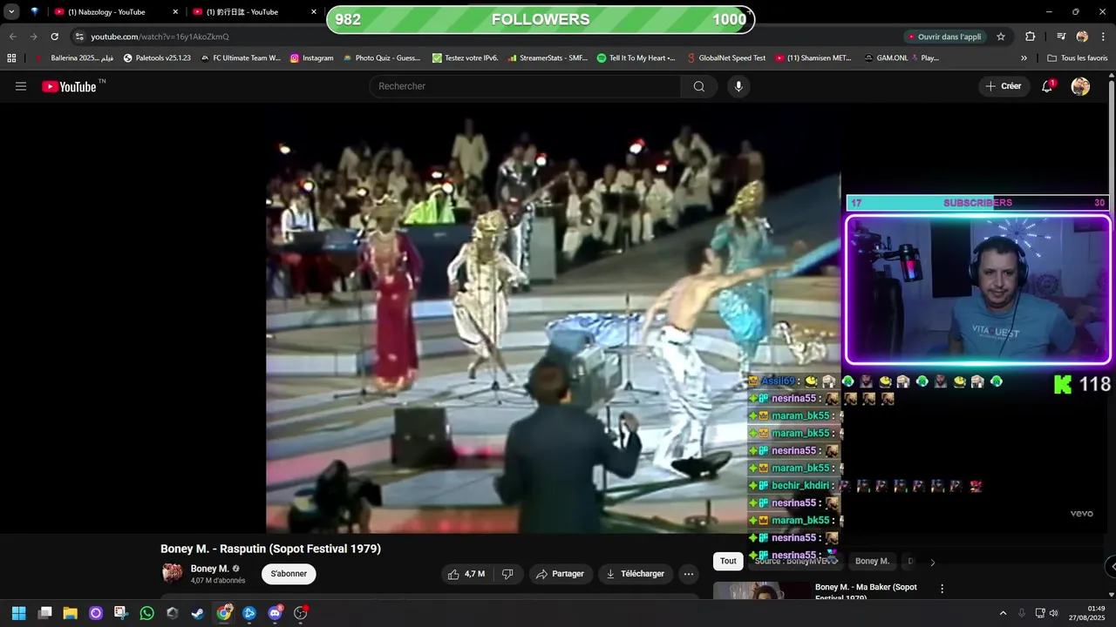Close the Nabzology YouTube tab
The width and height of the screenshot is (1116, 627).
point(175,12)
